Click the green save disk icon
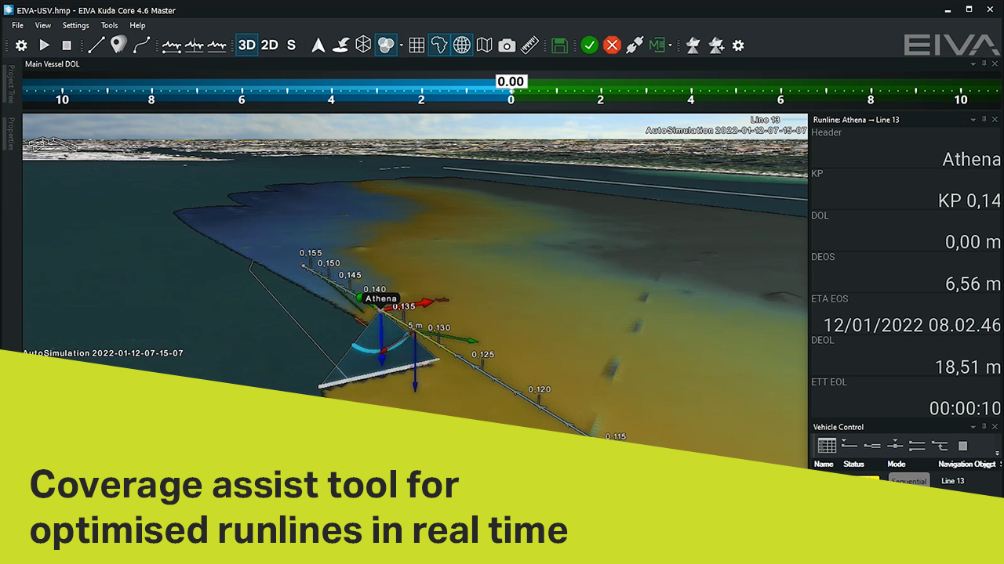This screenshot has height=564, width=1004. coord(559,45)
